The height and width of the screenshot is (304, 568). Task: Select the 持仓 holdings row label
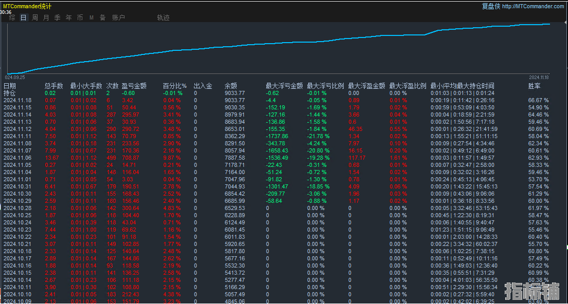(10, 93)
